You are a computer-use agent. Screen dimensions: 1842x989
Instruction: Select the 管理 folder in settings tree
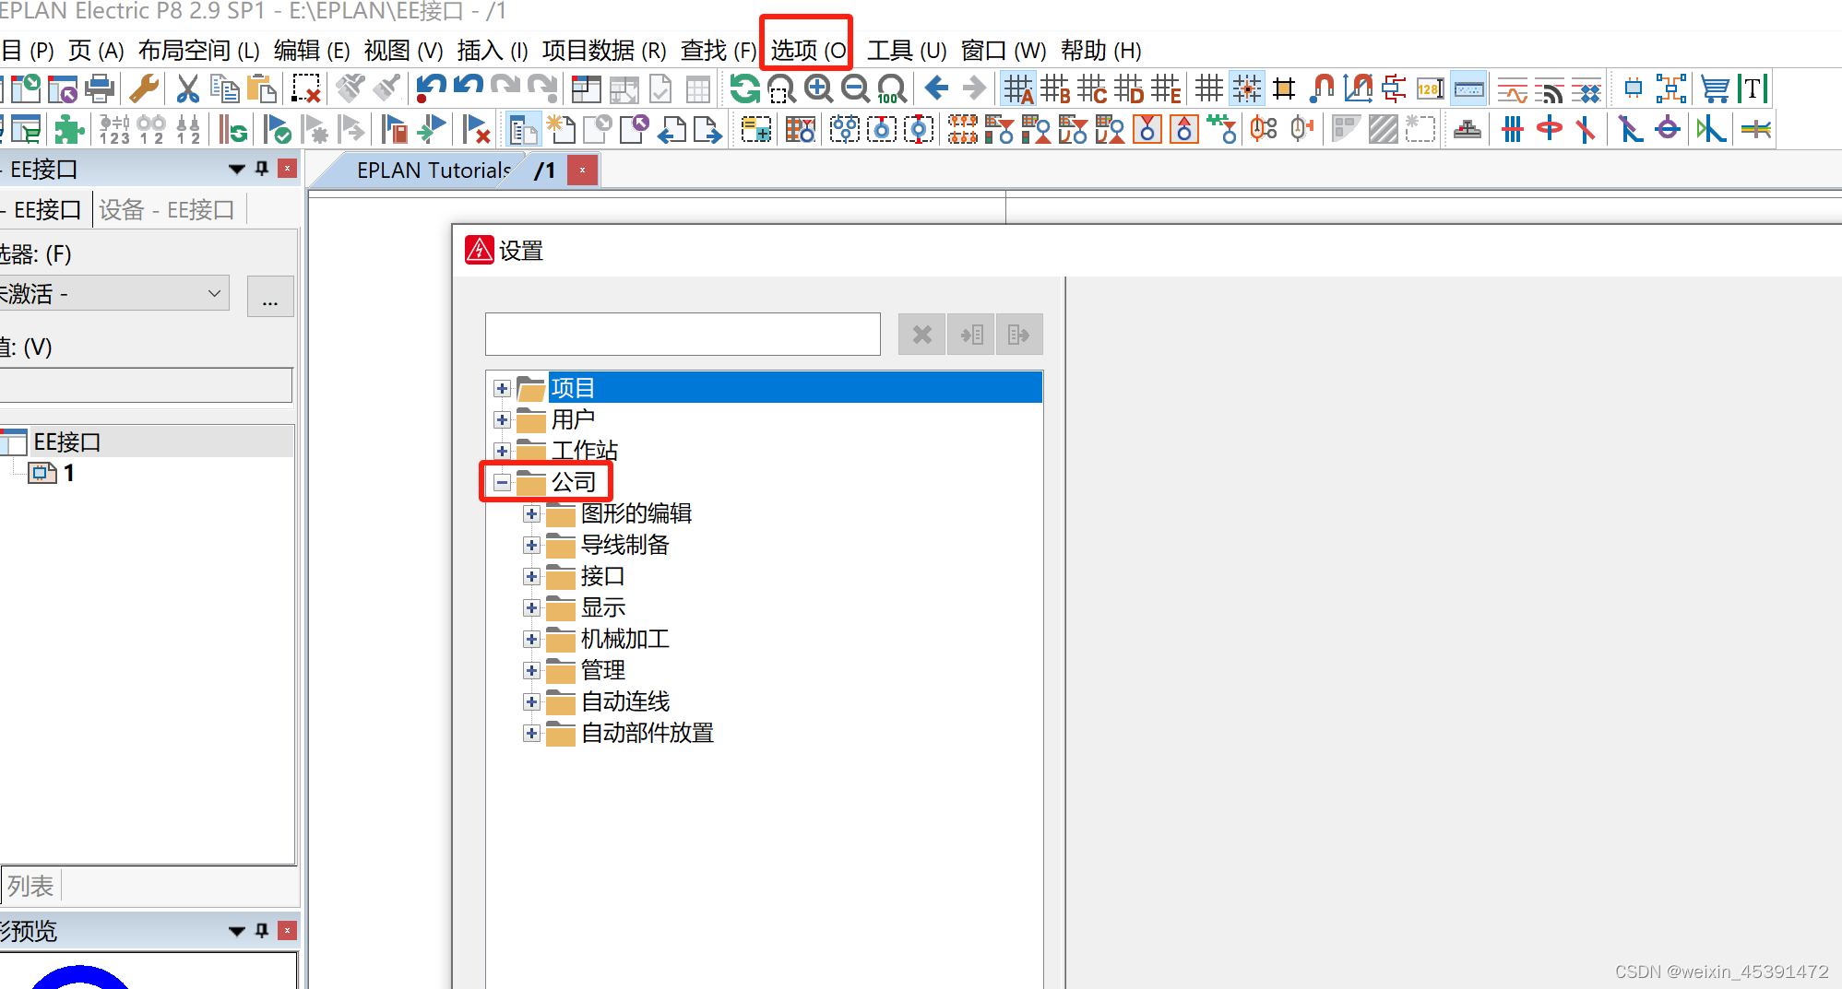(602, 670)
